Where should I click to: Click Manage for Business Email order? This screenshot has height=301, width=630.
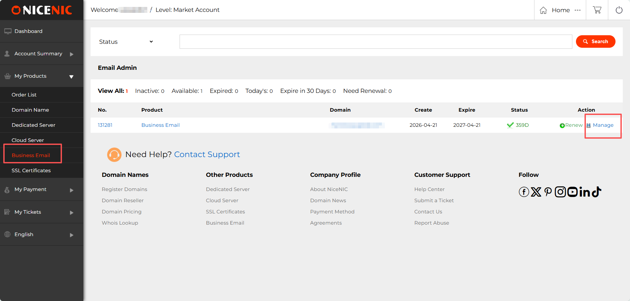(x=603, y=125)
